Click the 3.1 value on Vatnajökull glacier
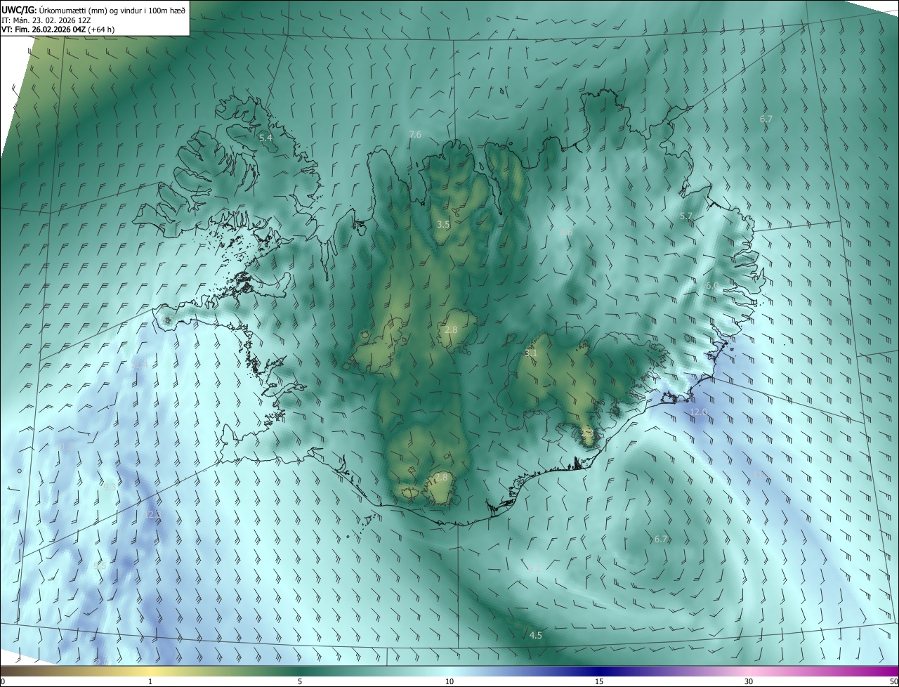 (x=531, y=353)
